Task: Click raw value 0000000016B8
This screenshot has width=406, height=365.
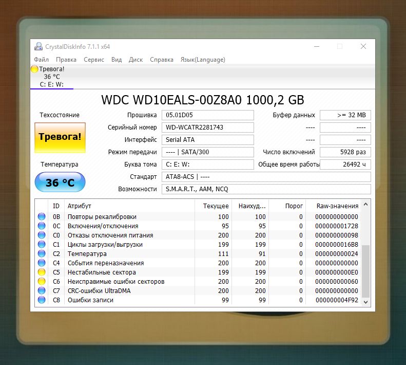Action: [x=337, y=244]
